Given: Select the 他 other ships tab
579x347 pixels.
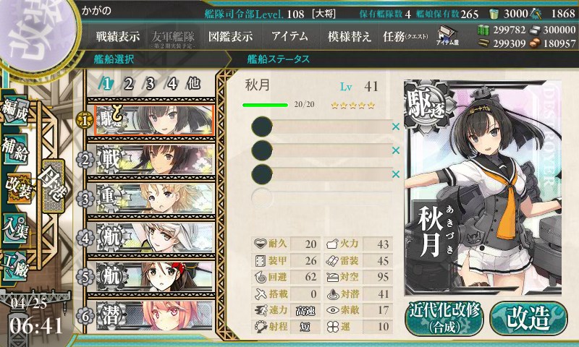Looking at the screenshot, I should [193, 84].
